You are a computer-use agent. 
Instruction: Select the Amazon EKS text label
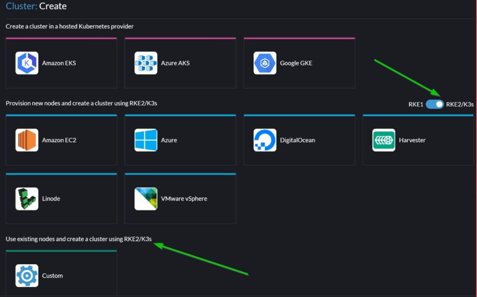59,63
